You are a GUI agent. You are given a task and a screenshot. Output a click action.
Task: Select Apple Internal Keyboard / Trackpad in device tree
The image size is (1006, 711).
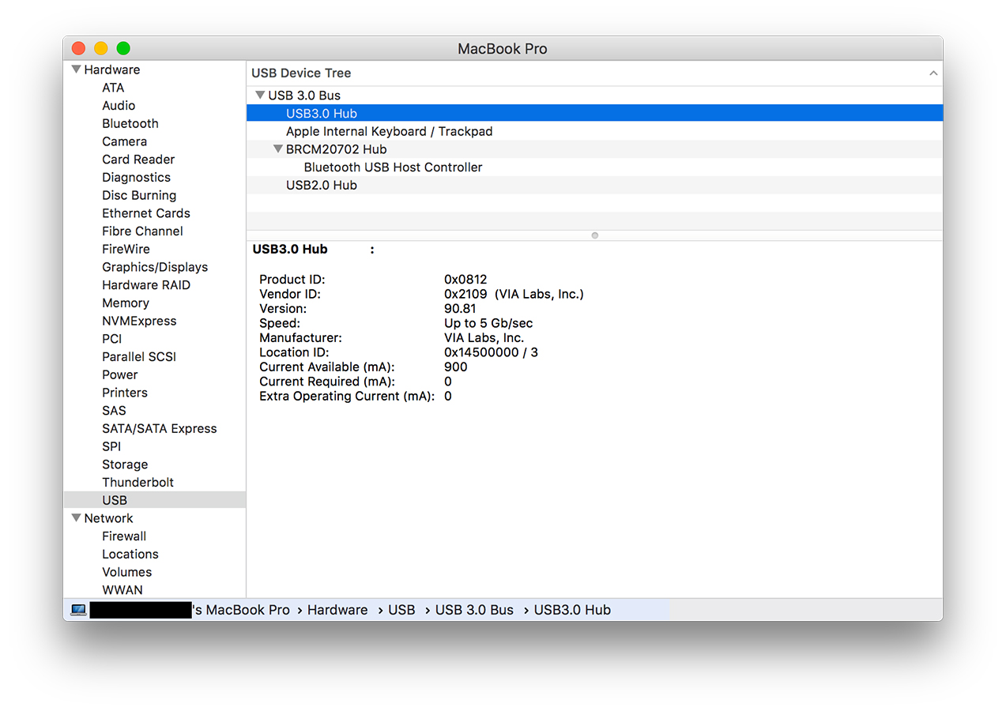coord(388,131)
